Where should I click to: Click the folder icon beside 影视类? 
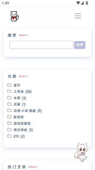[9, 117]
